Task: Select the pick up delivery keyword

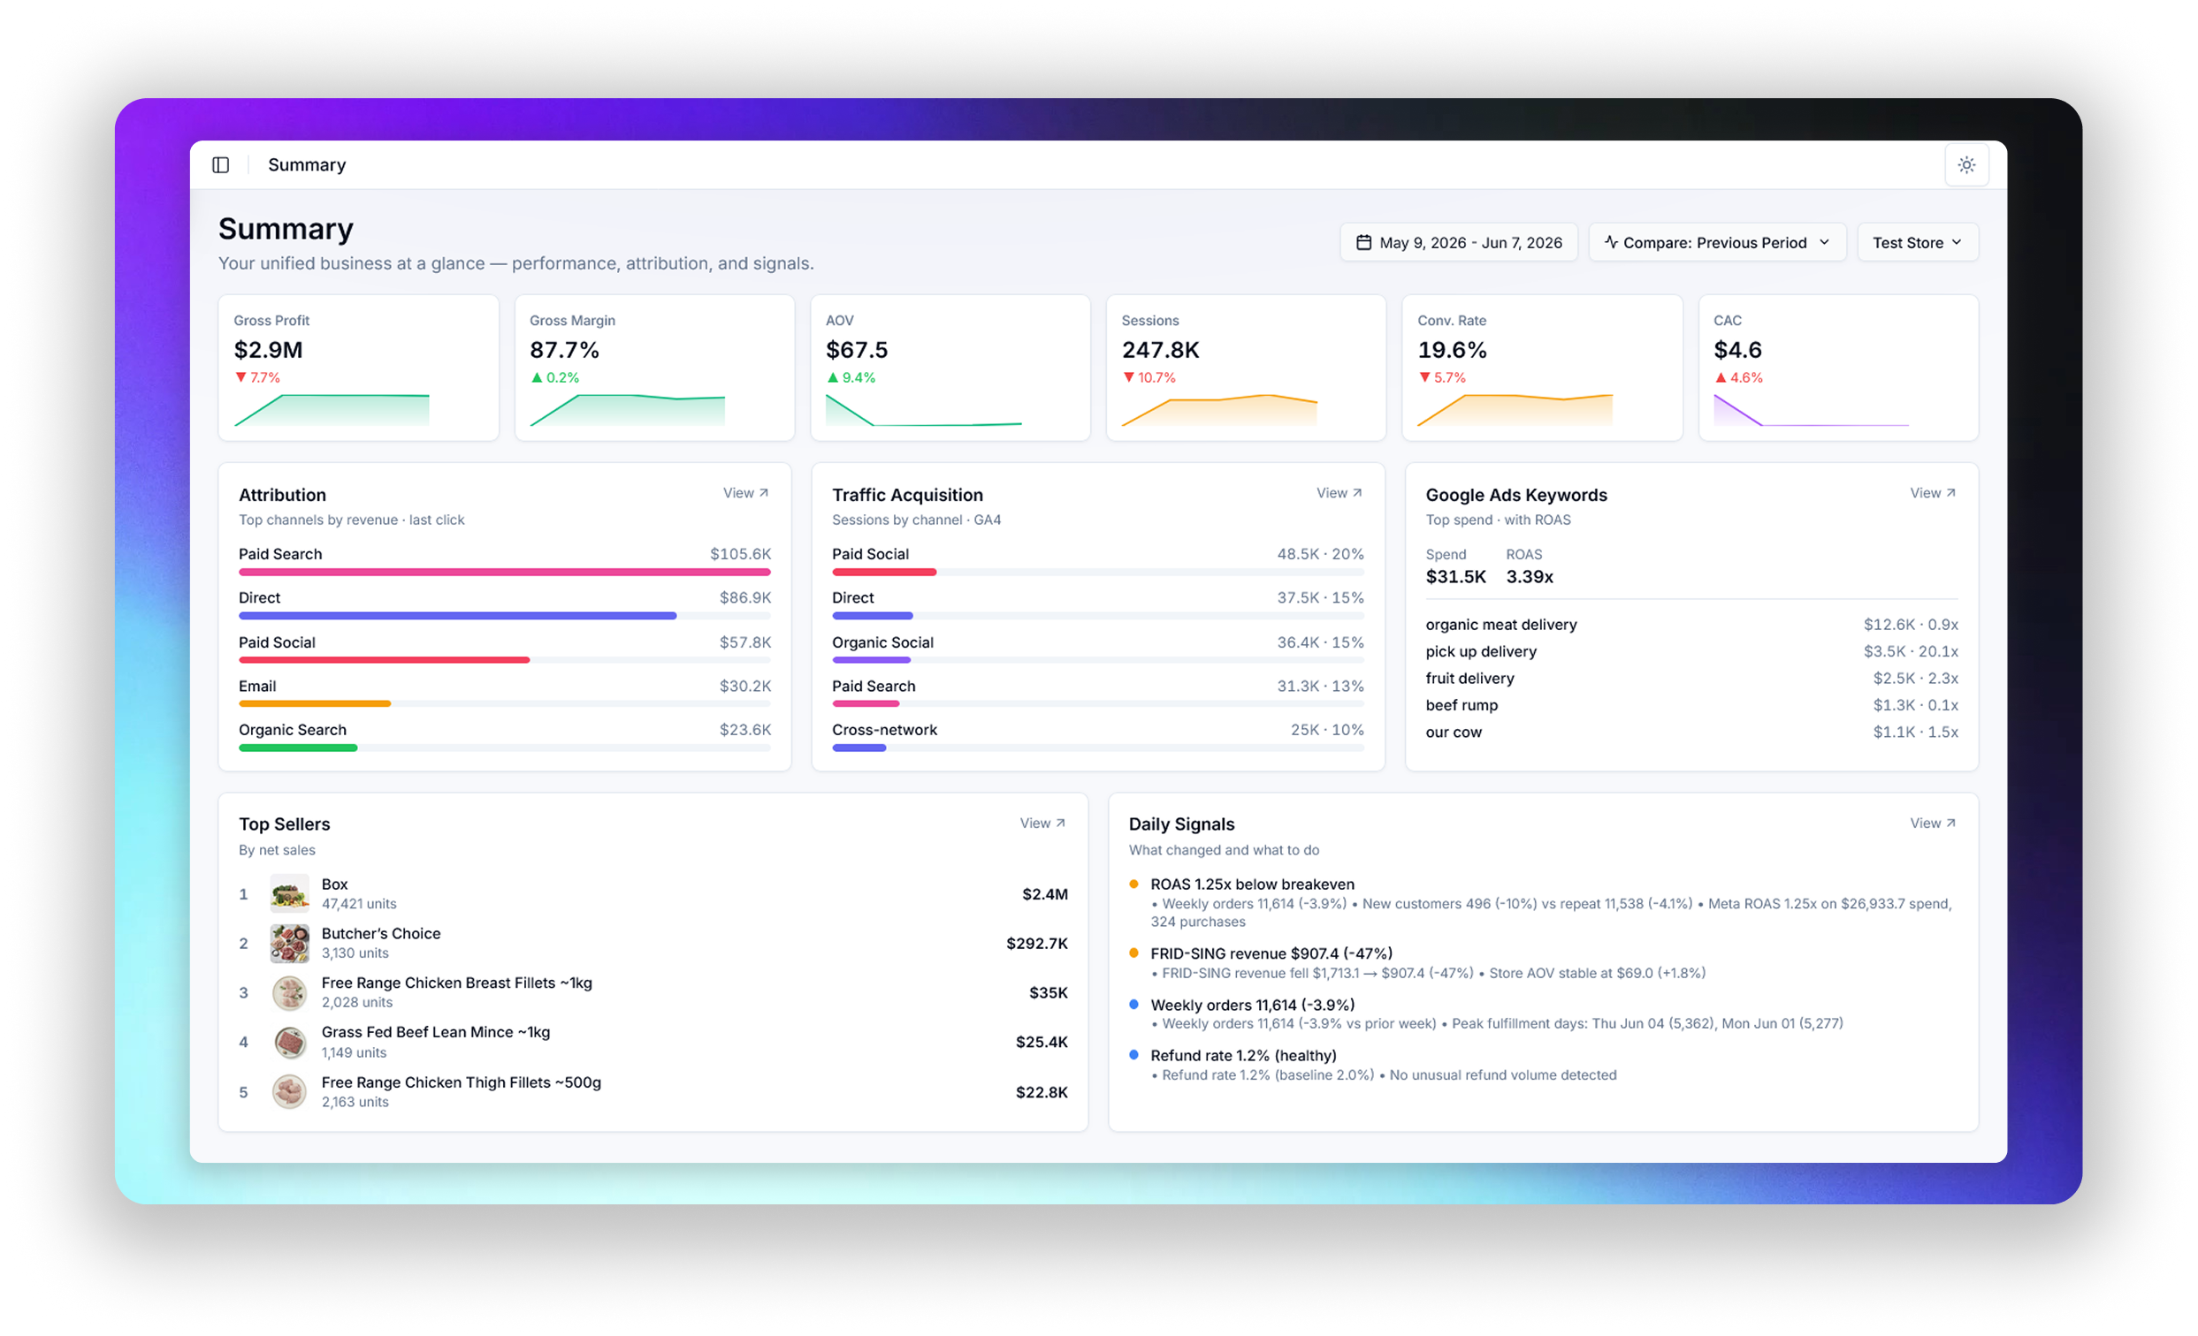Action: [x=1481, y=651]
